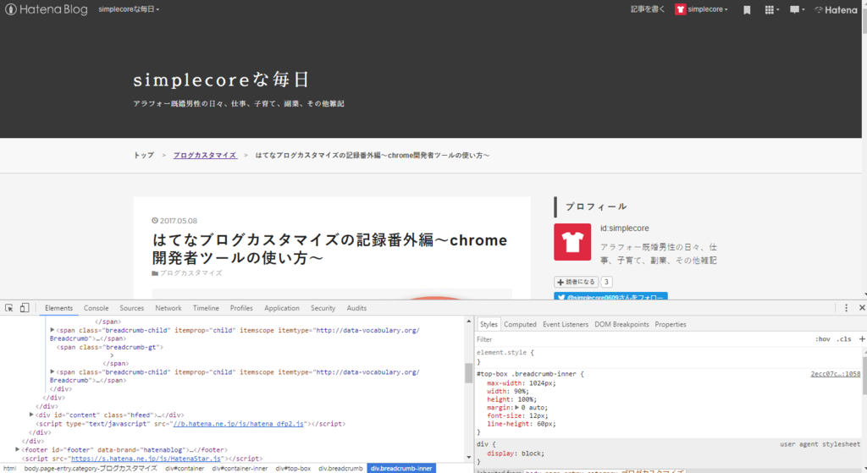Click the ブログカスタマイズ category tag under the title

(x=191, y=273)
